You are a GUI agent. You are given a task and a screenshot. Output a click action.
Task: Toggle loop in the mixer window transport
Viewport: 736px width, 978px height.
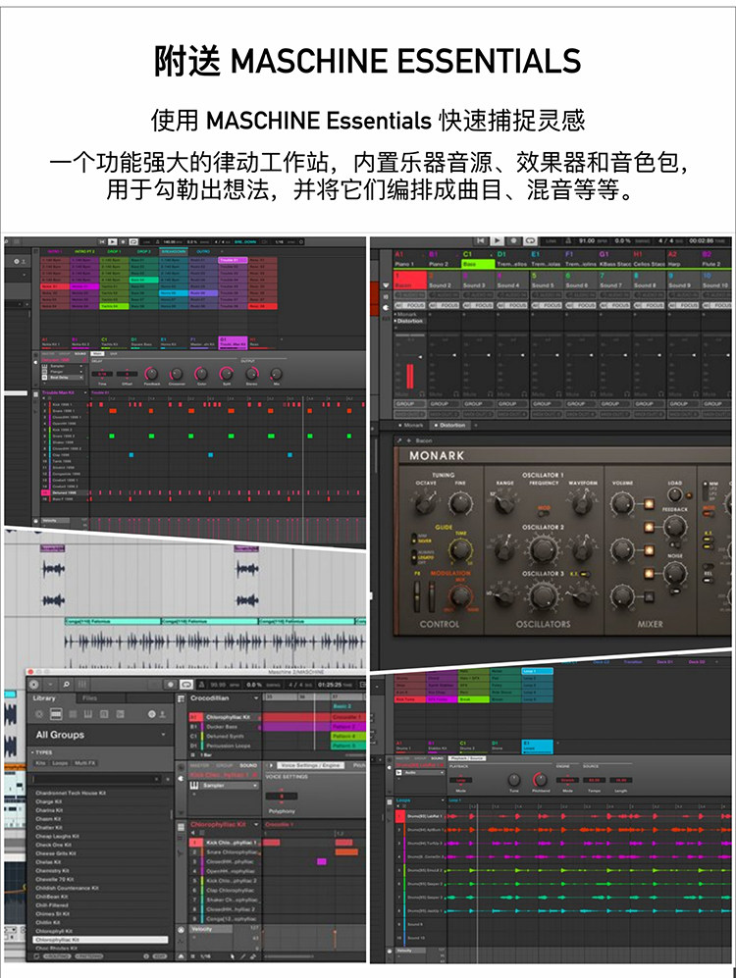(x=530, y=240)
